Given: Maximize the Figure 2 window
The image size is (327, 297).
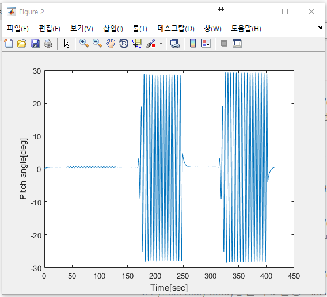Looking at the screenshot, I should coord(285,12).
